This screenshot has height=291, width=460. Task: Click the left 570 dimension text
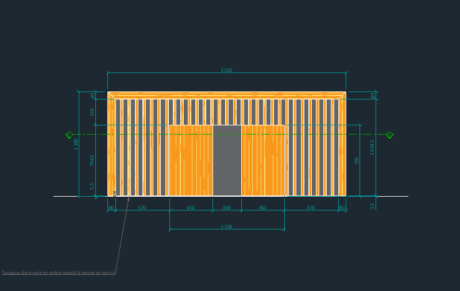142,208
